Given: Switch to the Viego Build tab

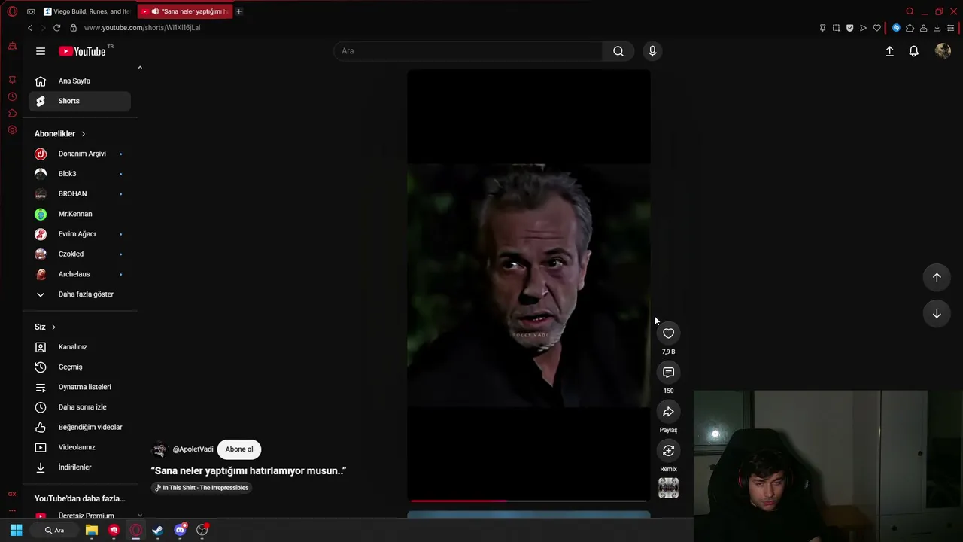Looking at the screenshot, I should click(x=87, y=11).
